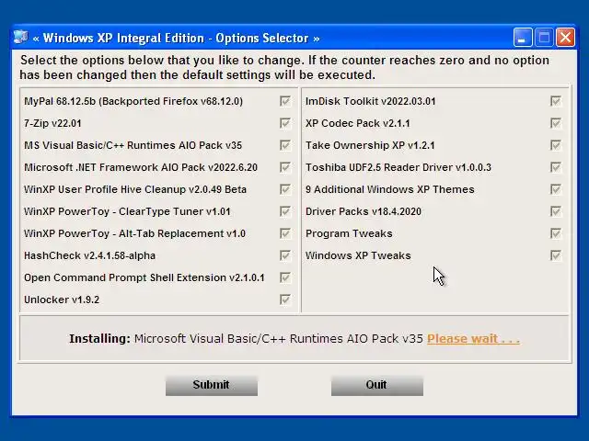Screen dimensions: 589x441
Task: Click the 'Program Tweaks' label
Action: [349, 233]
